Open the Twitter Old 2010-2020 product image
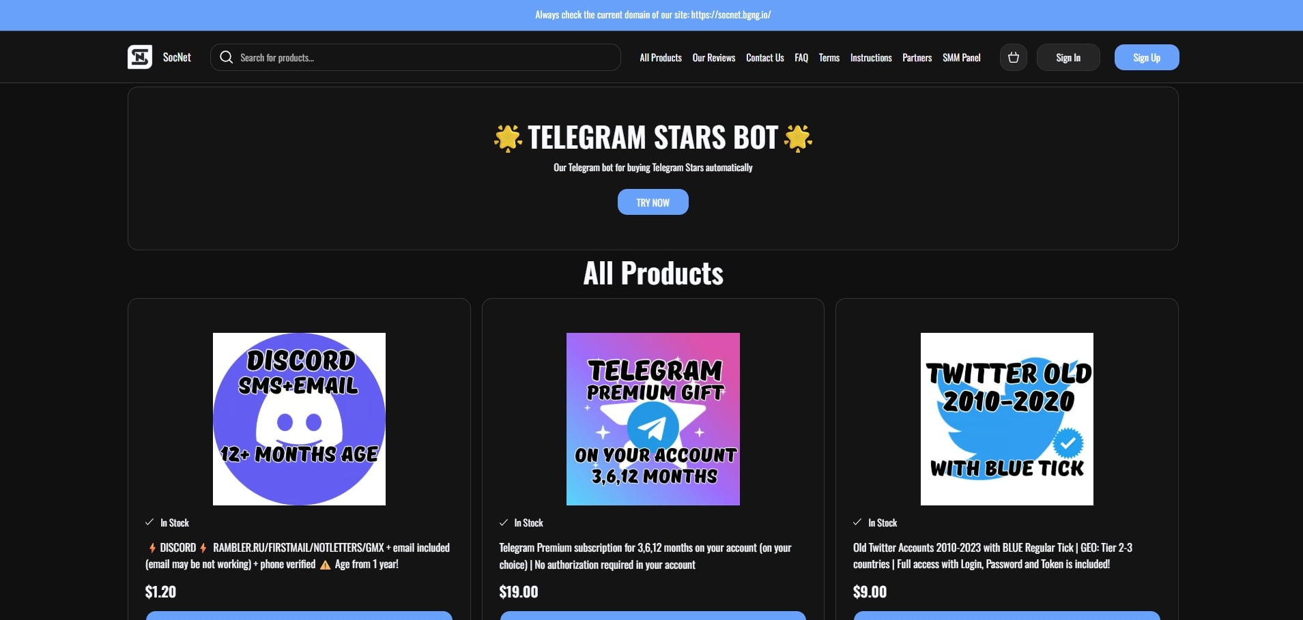Screen dimensions: 1303x620 click(1007, 419)
